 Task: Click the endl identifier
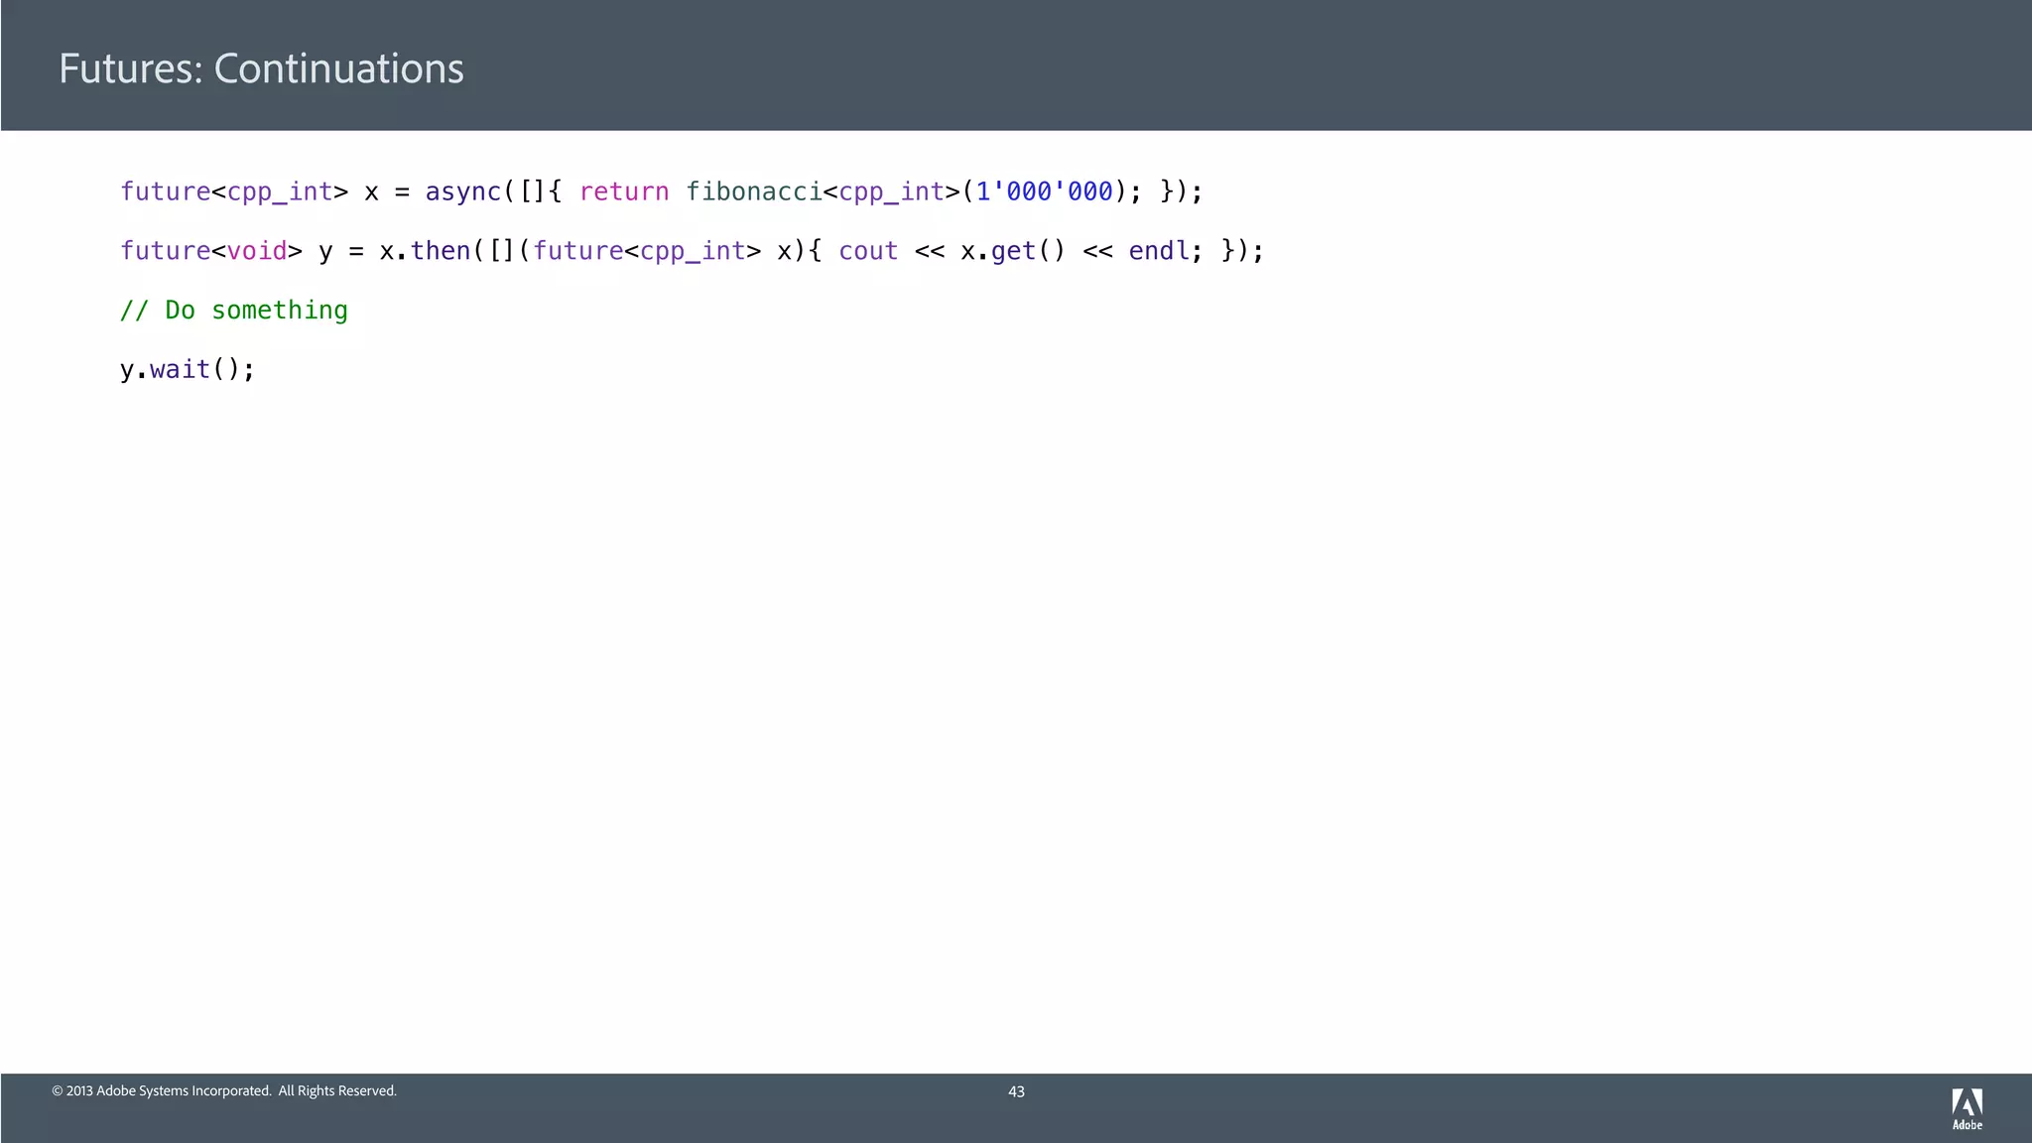(x=1159, y=251)
